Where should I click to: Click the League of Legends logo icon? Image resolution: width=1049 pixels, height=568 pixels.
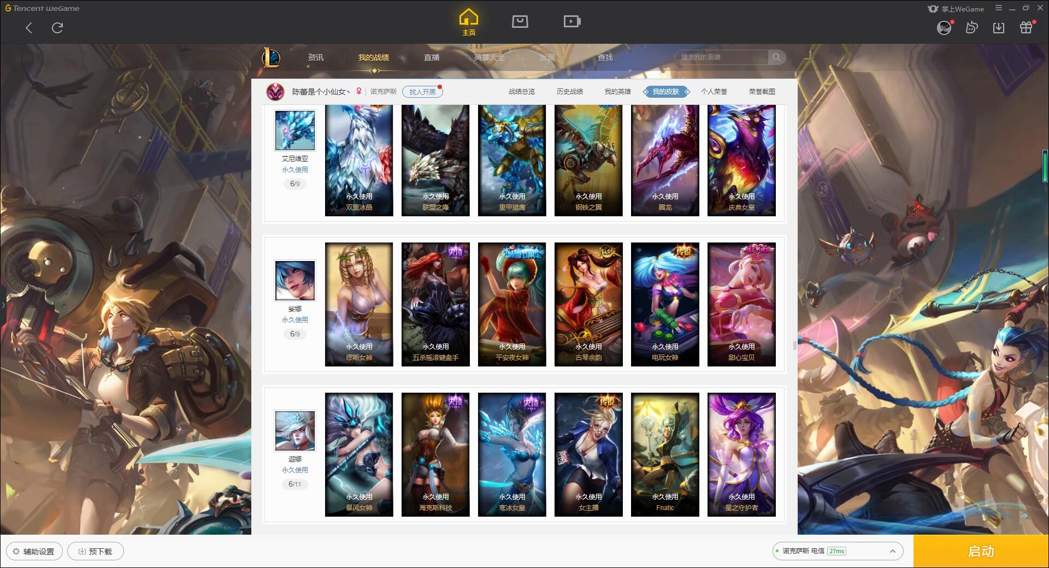[x=271, y=57]
